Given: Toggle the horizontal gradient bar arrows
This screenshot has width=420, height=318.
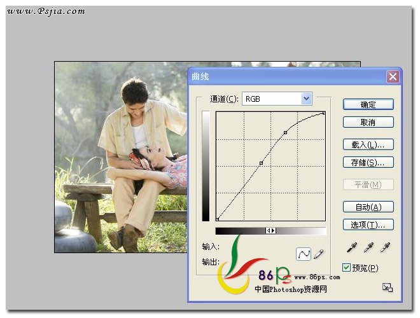Looking at the screenshot, I should (x=271, y=230).
